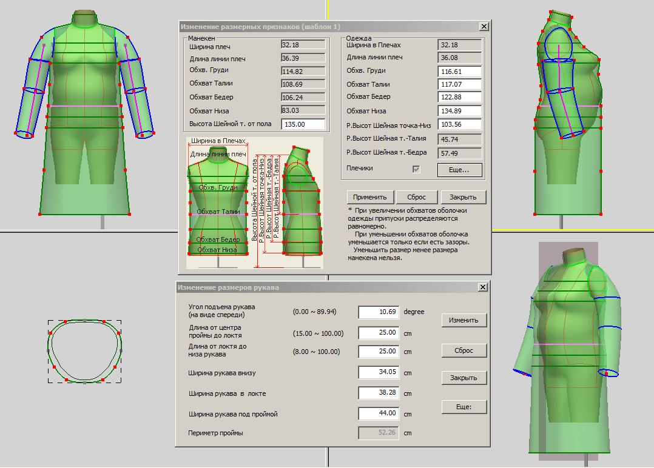This screenshot has width=654, height=468.
Task: Select clothing Ширина в Плечах field 32.18
Action: click(x=460, y=45)
